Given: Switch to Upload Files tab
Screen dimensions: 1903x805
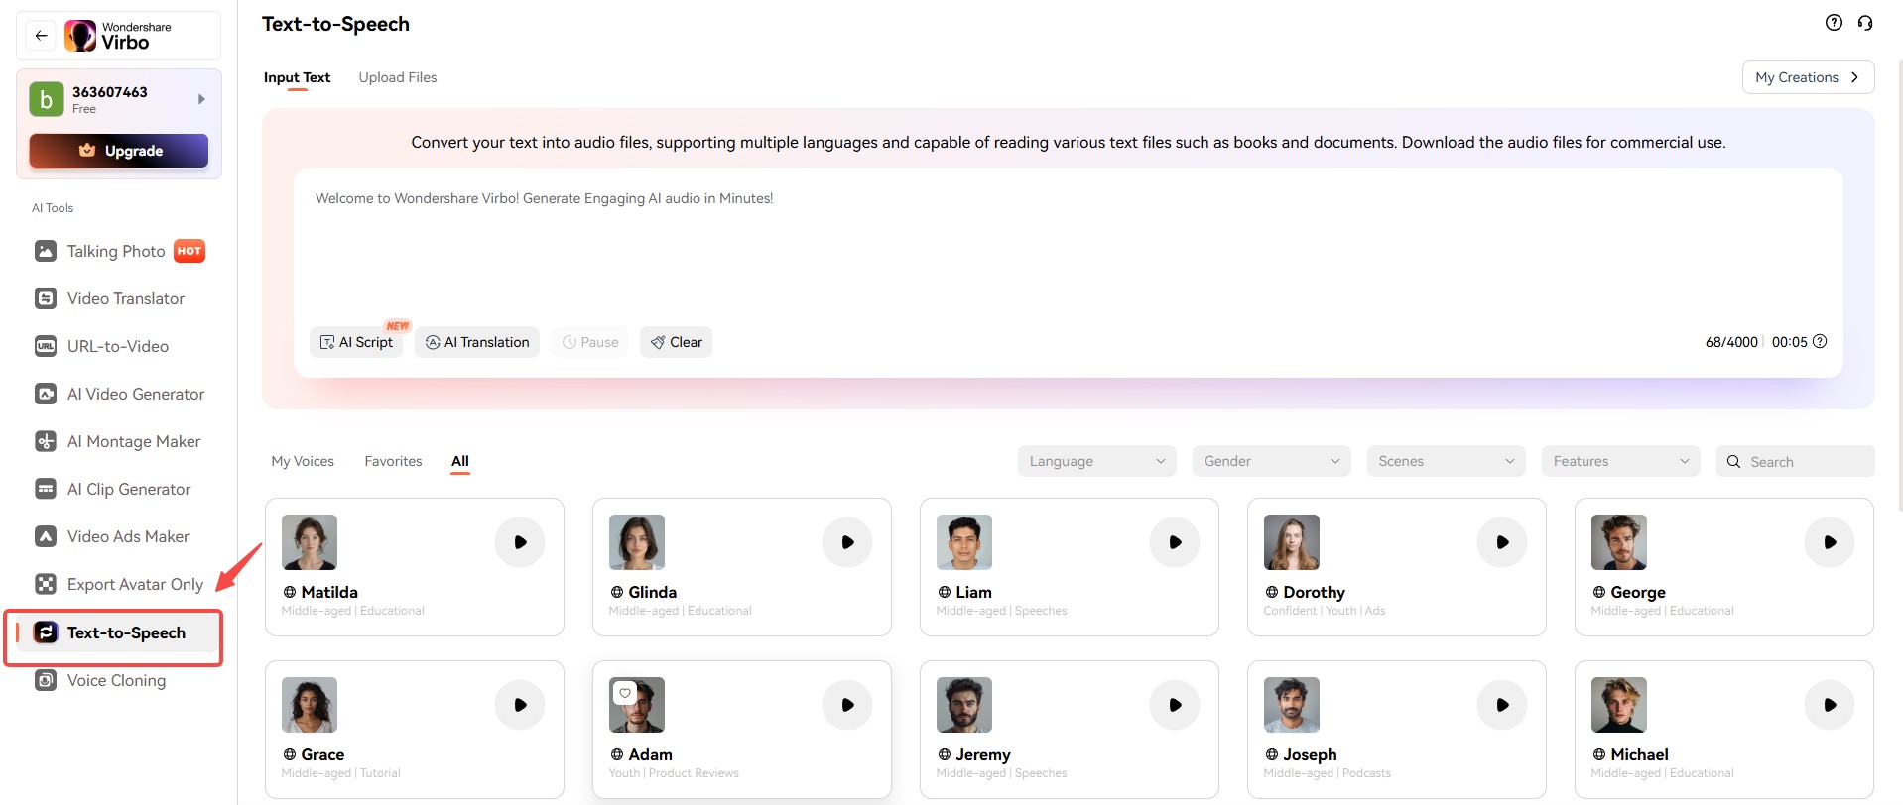Looking at the screenshot, I should point(398,77).
